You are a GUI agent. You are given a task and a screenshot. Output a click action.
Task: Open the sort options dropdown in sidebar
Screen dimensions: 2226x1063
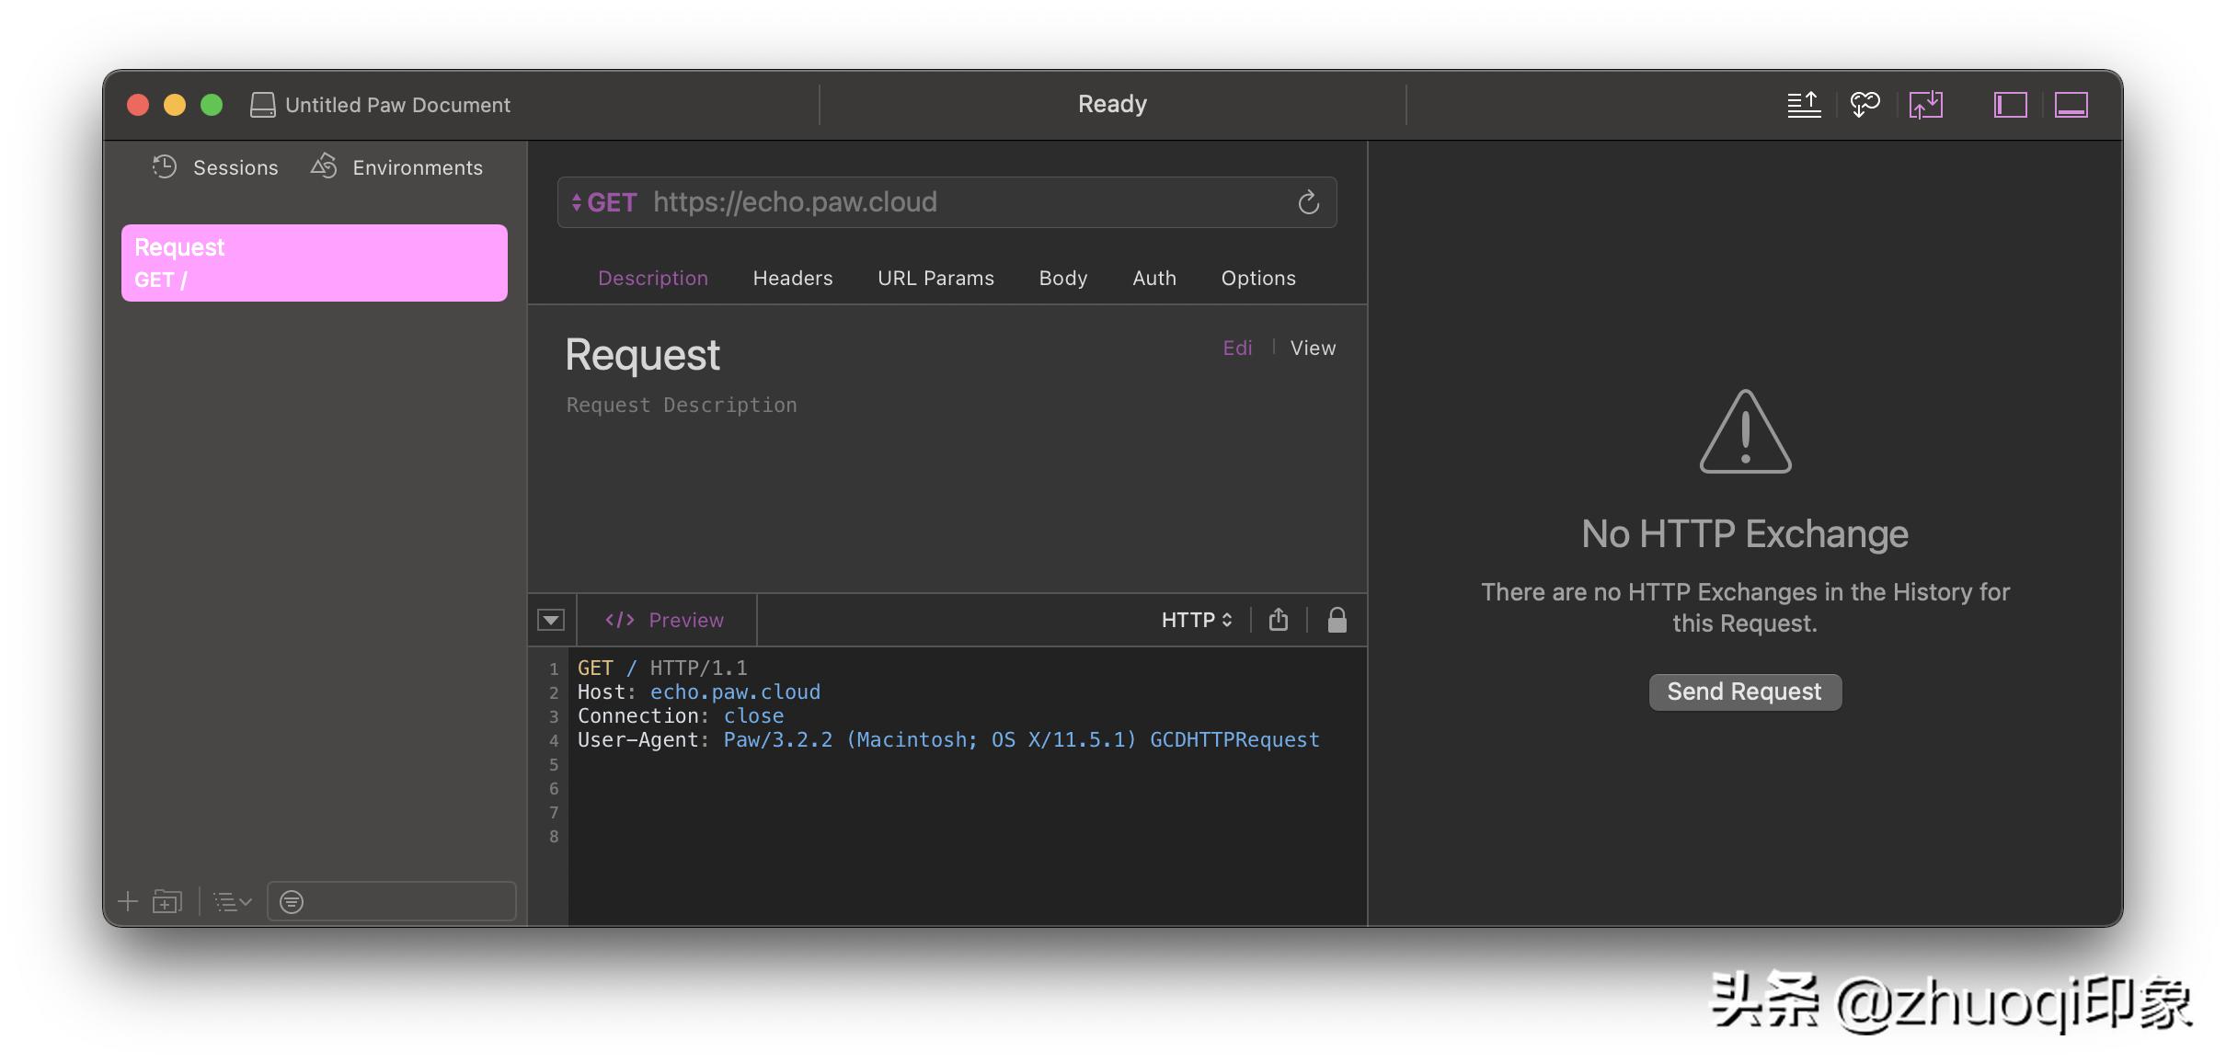(x=232, y=902)
